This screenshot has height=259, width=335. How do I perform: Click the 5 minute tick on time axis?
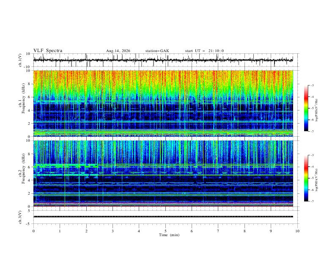(165, 231)
